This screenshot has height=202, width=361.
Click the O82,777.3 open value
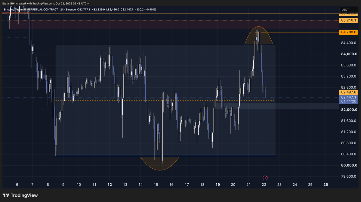pyautogui.click(x=84, y=10)
